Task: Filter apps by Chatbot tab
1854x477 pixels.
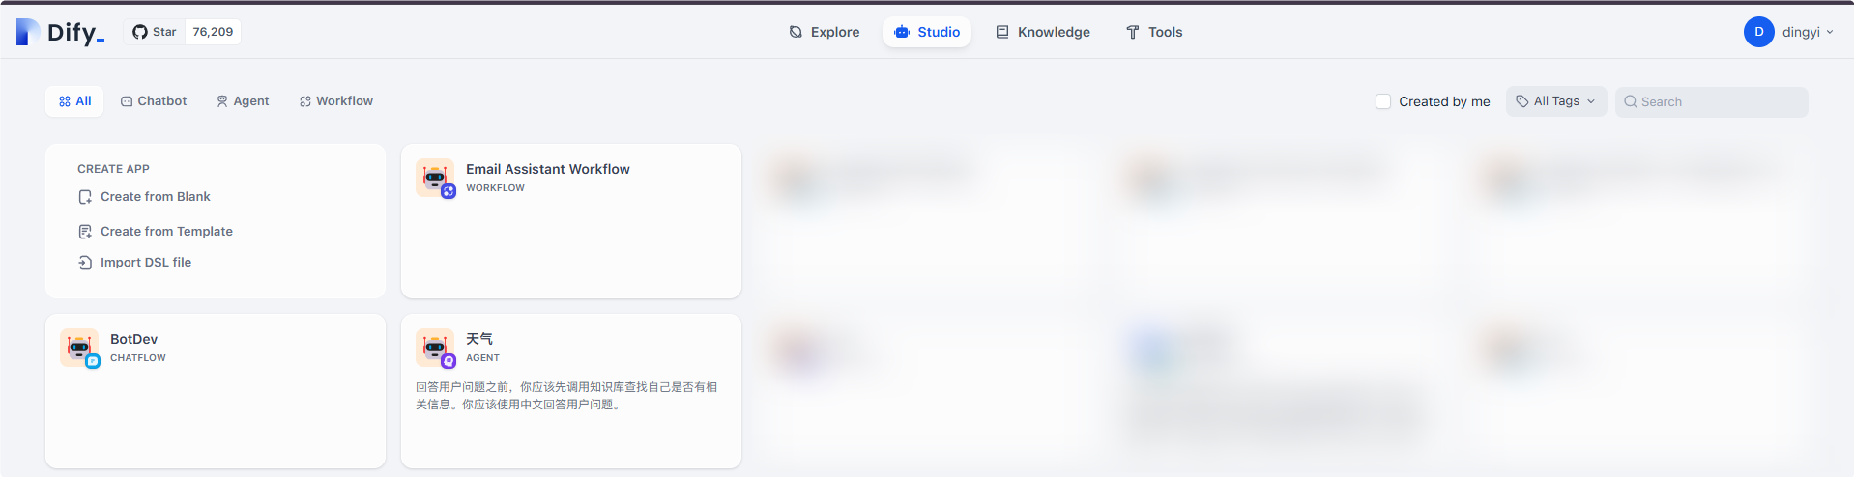Action: point(154,101)
